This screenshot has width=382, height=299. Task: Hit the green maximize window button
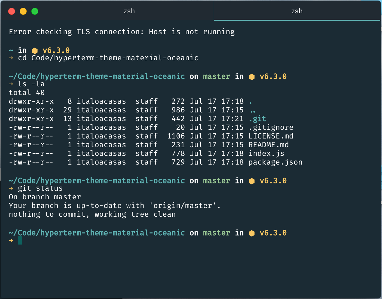[x=35, y=11]
